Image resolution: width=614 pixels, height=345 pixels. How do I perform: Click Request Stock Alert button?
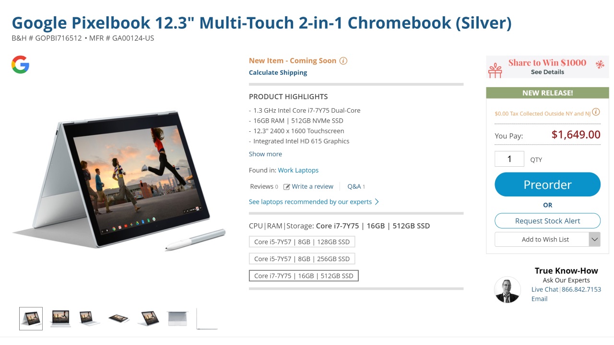click(x=547, y=221)
